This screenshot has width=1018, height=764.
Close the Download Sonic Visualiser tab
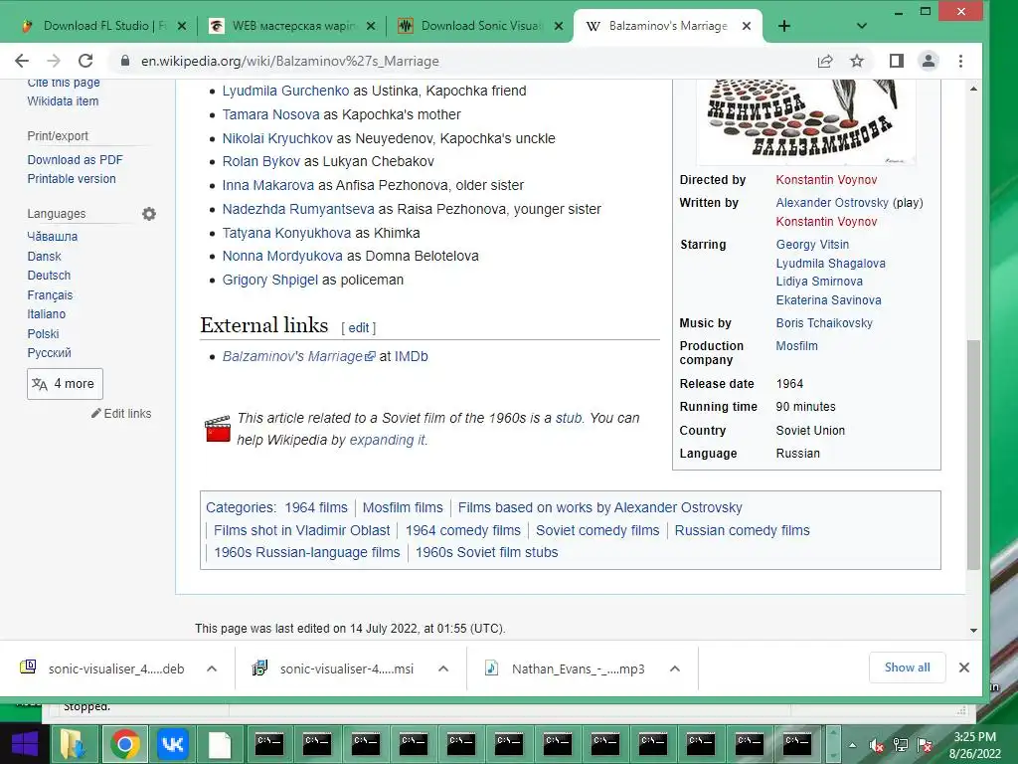click(559, 26)
